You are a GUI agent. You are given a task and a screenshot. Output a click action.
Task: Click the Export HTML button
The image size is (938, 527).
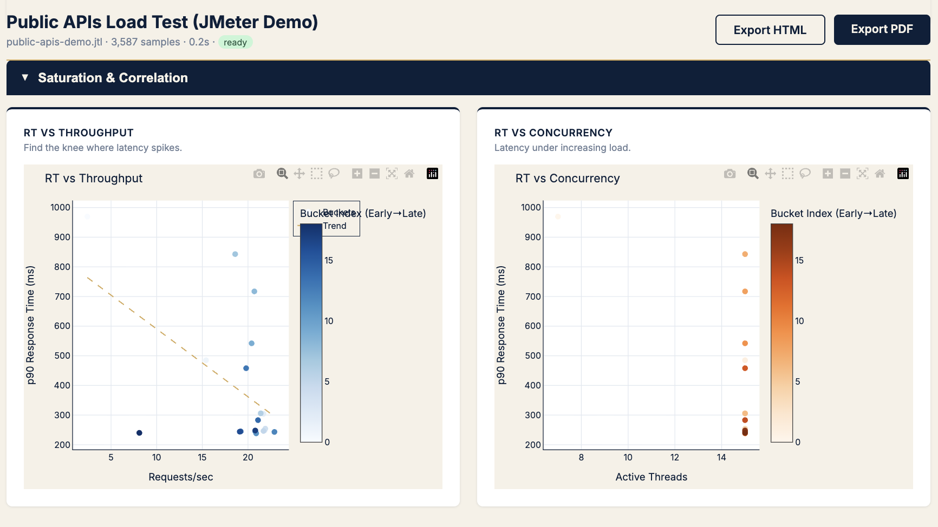tap(770, 30)
